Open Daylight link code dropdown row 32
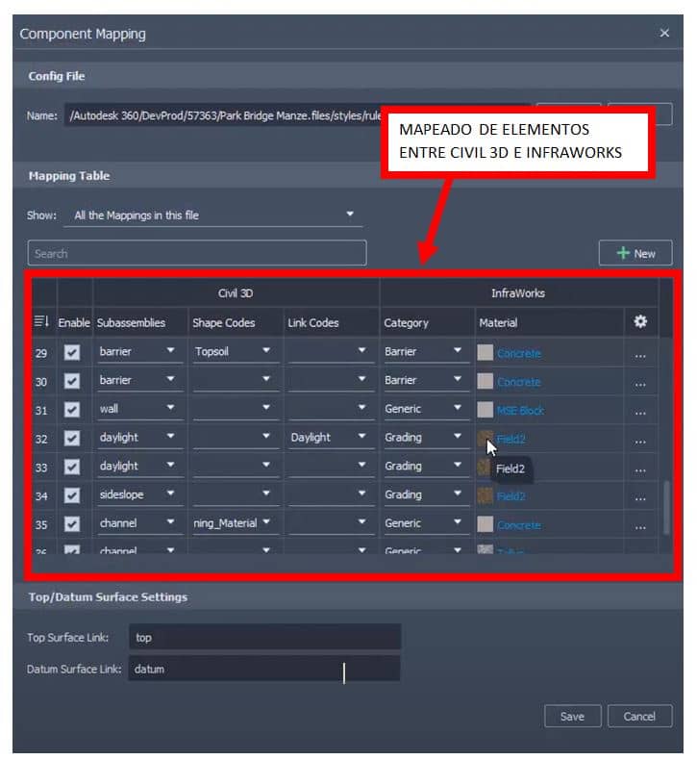This screenshot has width=697, height=760. (332, 437)
